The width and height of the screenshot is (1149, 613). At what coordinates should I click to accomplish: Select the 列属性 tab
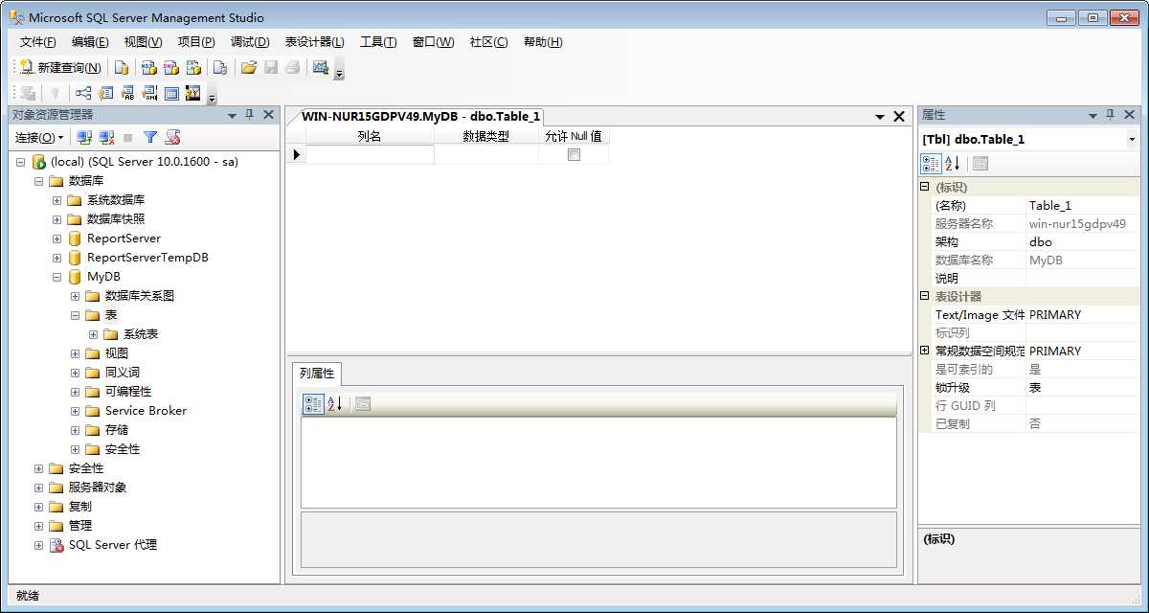click(317, 373)
